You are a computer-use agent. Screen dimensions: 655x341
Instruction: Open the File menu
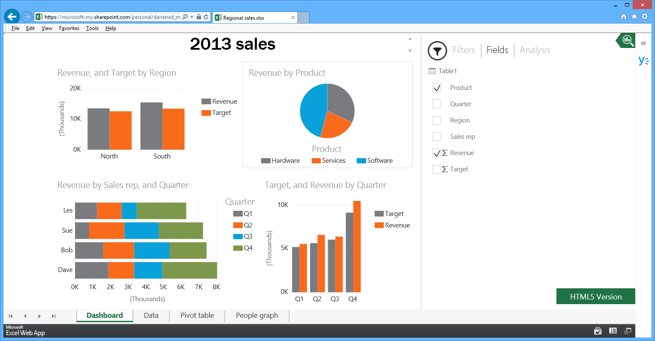click(15, 28)
